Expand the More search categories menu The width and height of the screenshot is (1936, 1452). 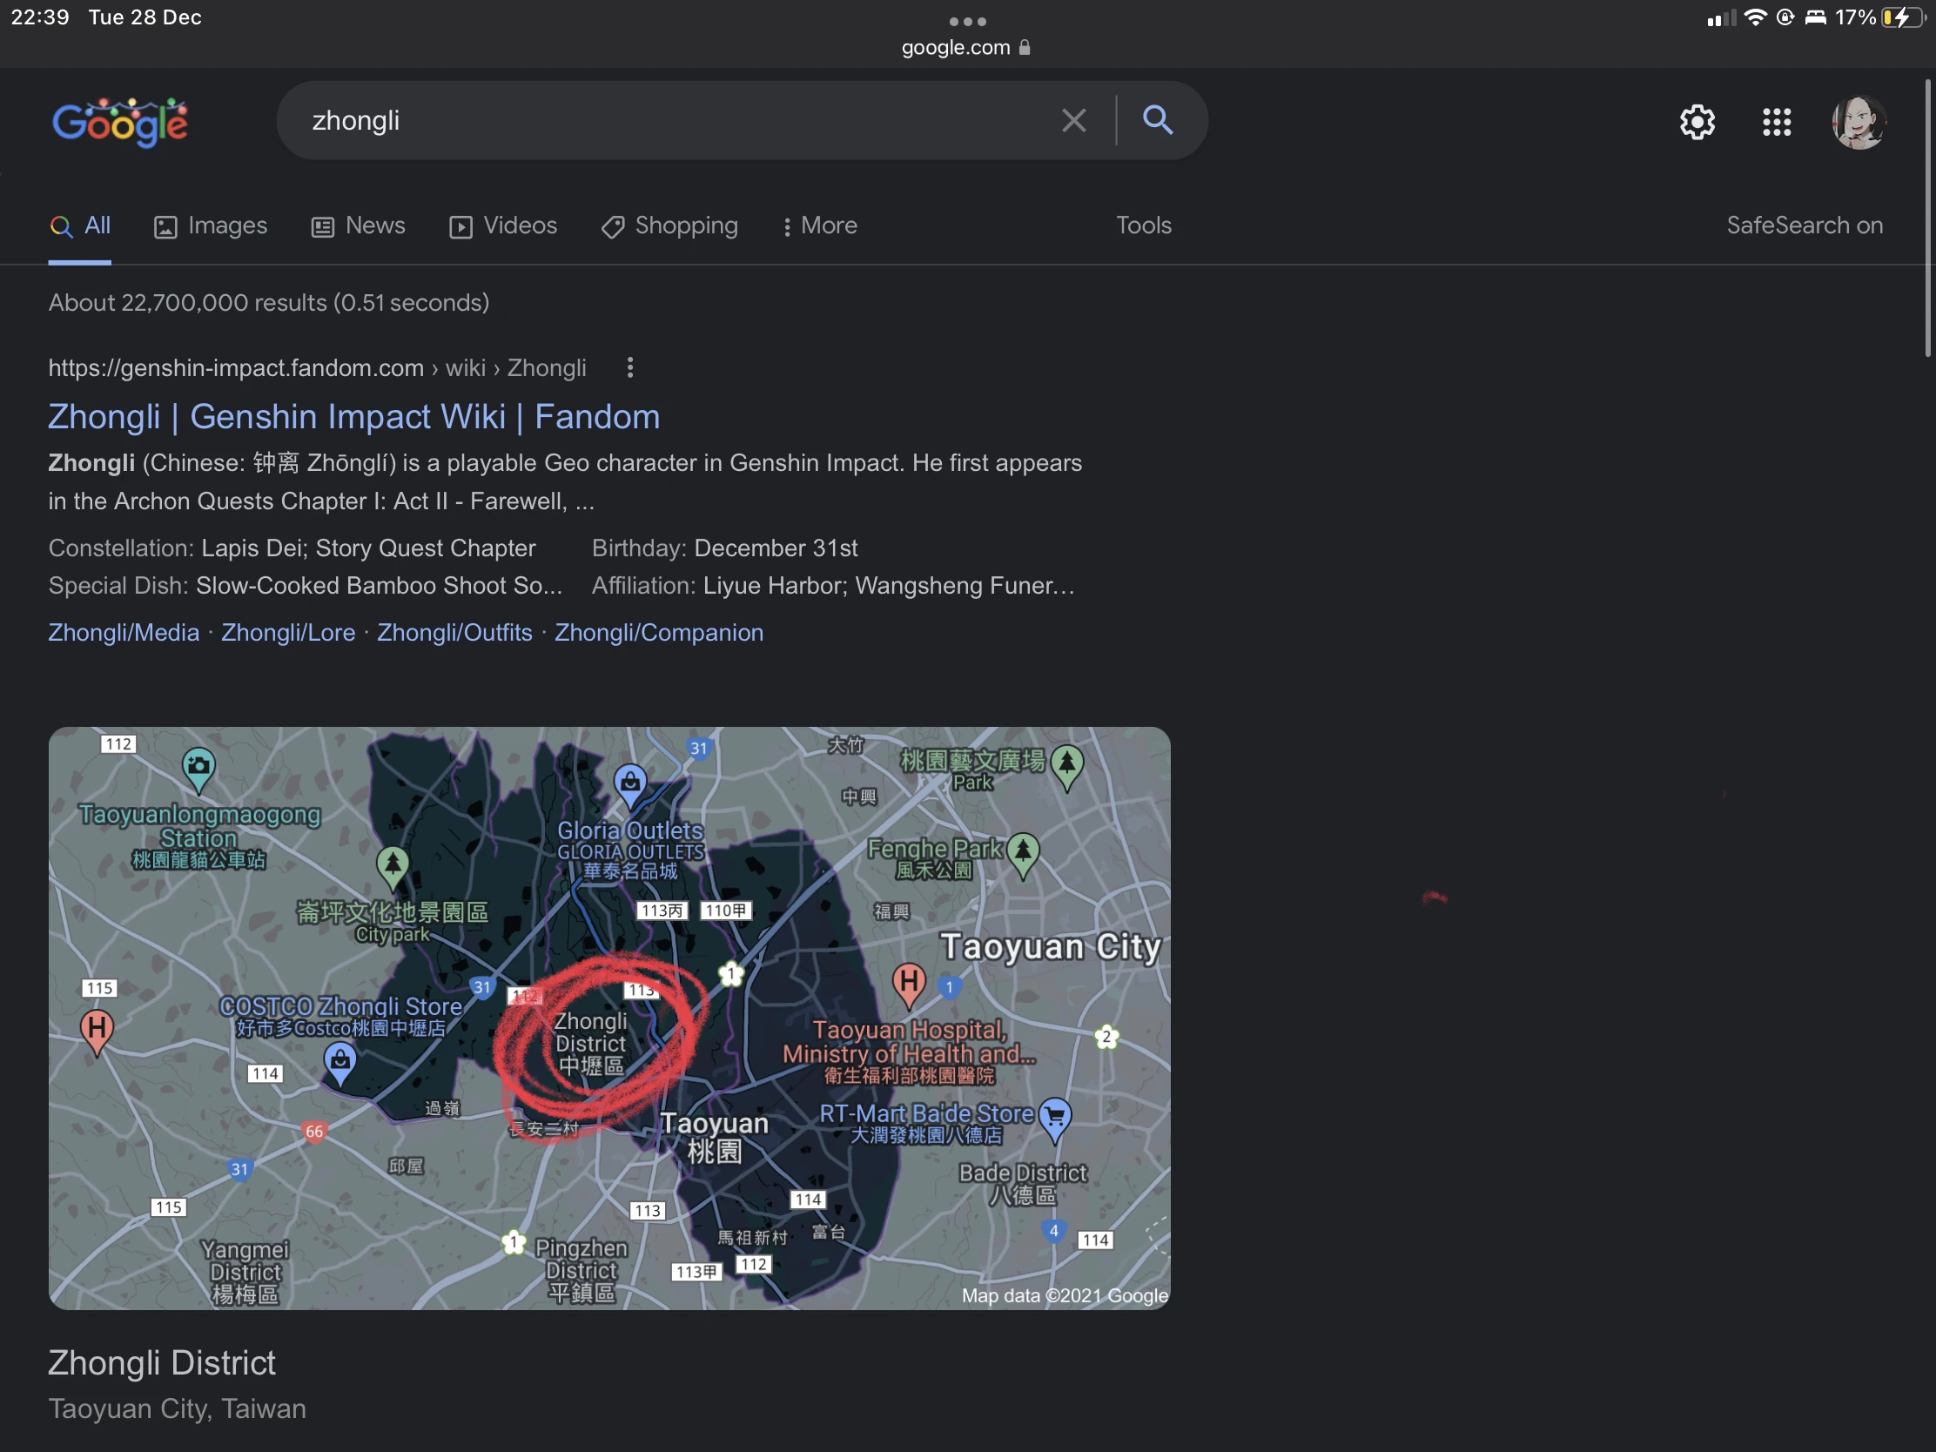(819, 225)
